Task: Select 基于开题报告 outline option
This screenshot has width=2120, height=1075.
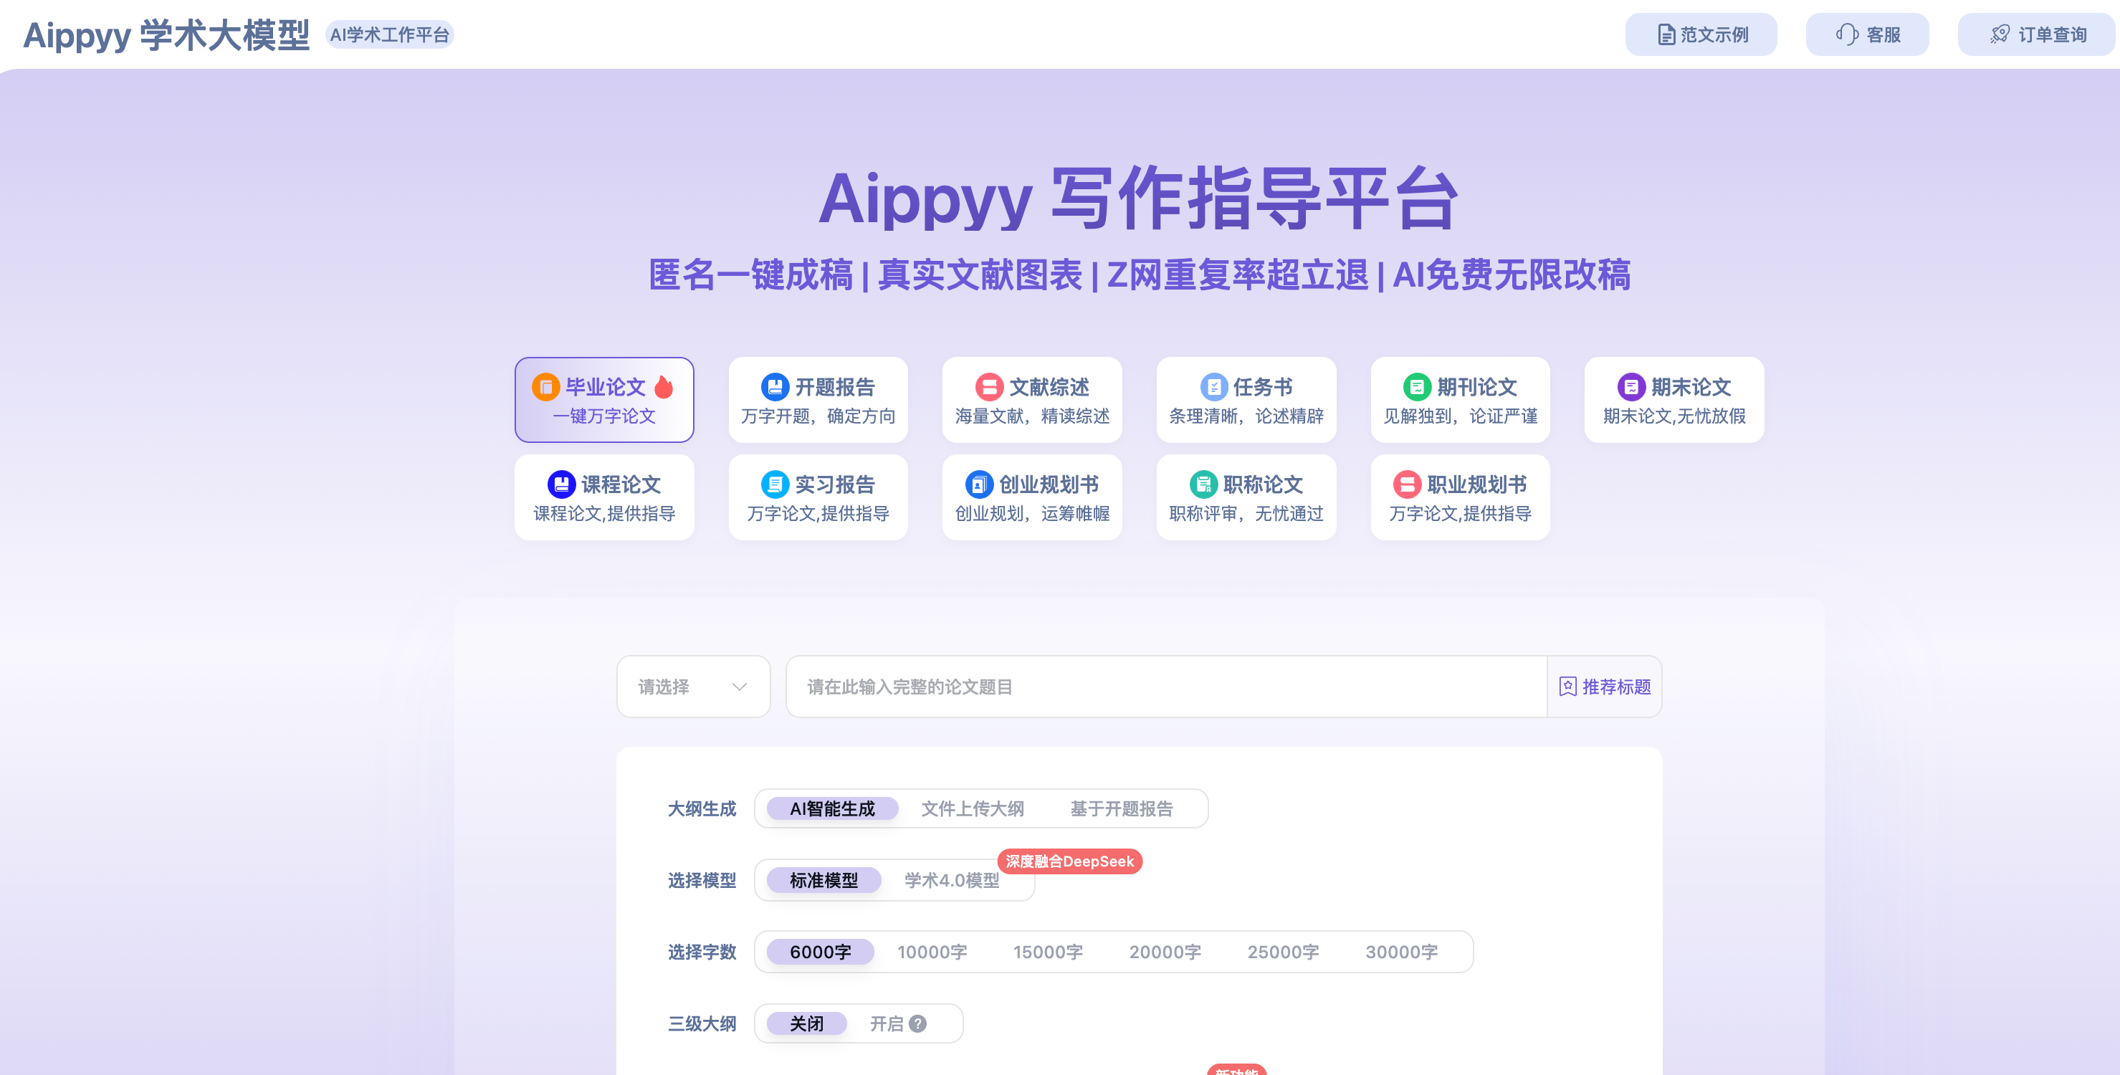Action: click(1121, 808)
